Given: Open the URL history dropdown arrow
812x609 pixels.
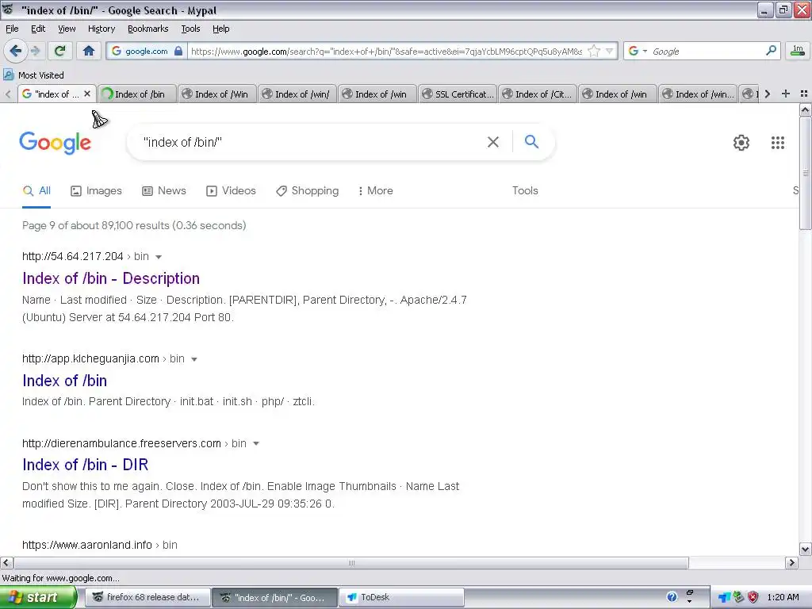Looking at the screenshot, I should pyautogui.click(x=610, y=51).
